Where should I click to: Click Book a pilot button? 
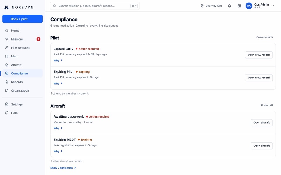(x=23, y=19)
